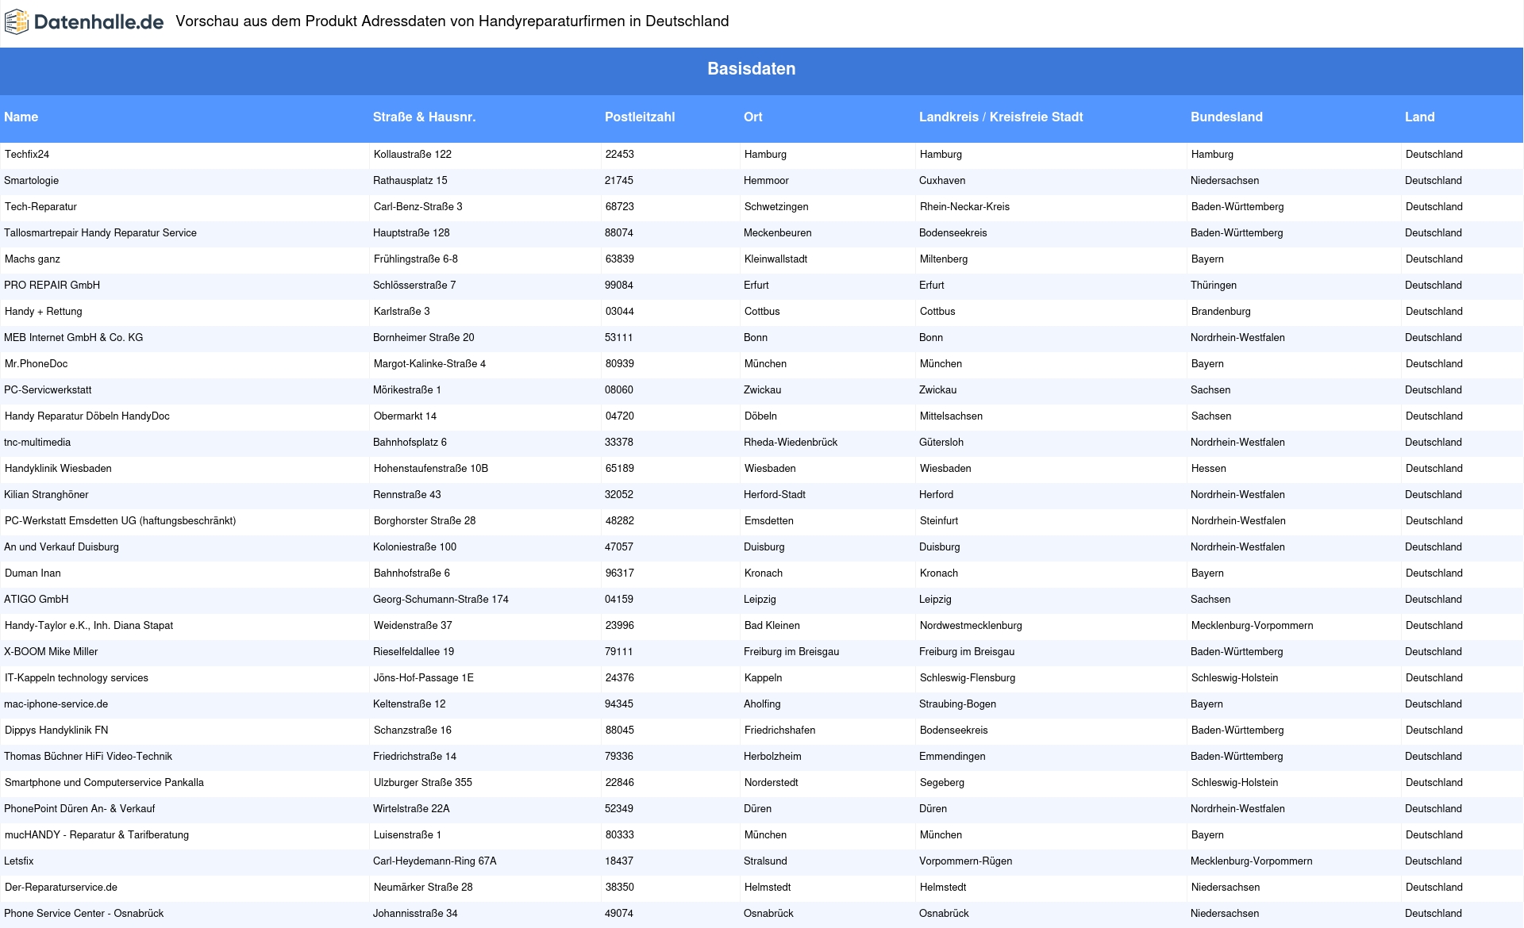Click Handy Reparatur Döbeln HandyDoc cell

pos(87,416)
